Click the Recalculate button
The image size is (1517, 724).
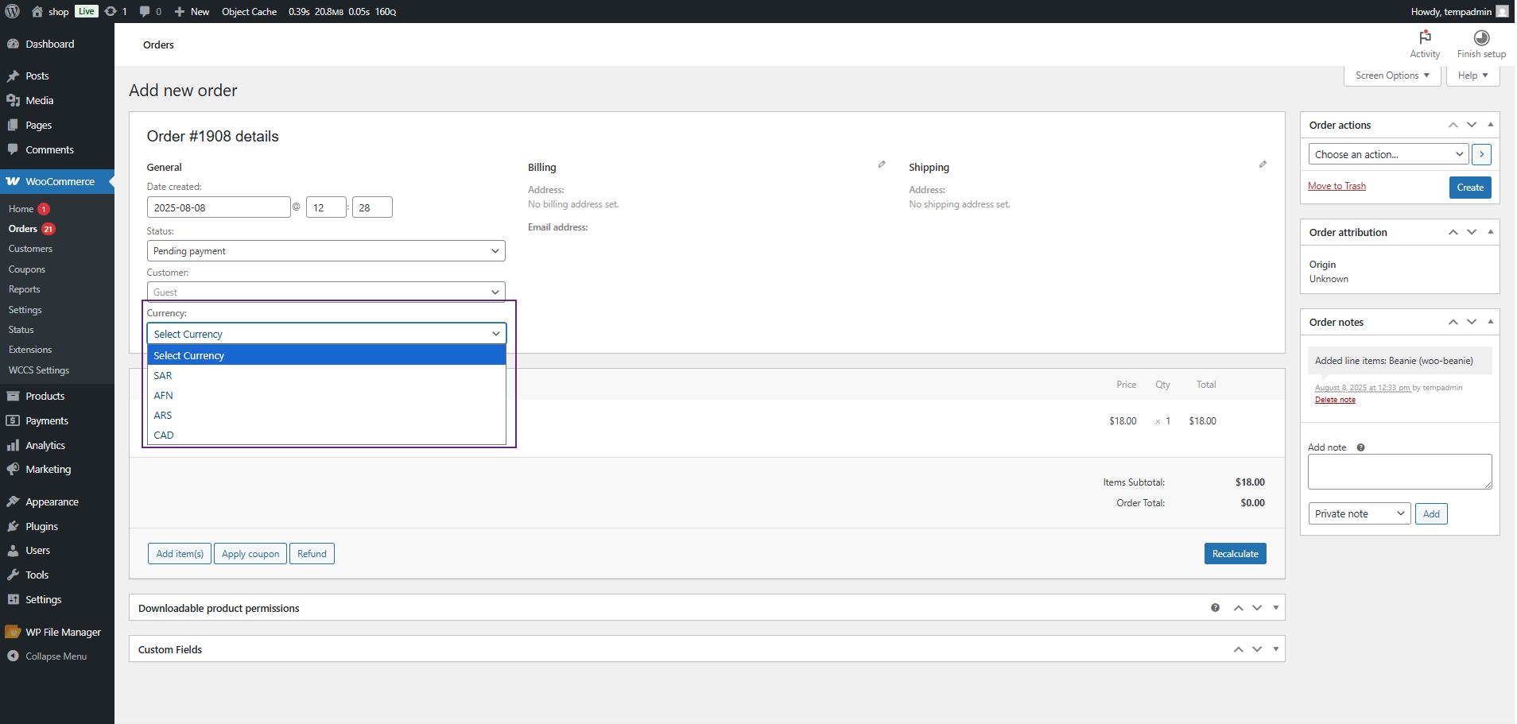tap(1235, 553)
